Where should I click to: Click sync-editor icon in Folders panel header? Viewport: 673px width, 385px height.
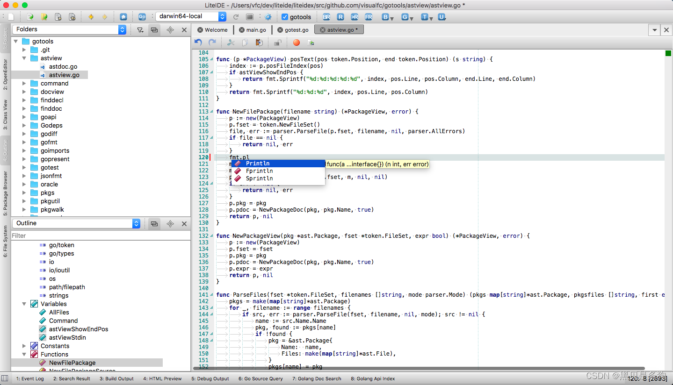[x=154, y=30]
